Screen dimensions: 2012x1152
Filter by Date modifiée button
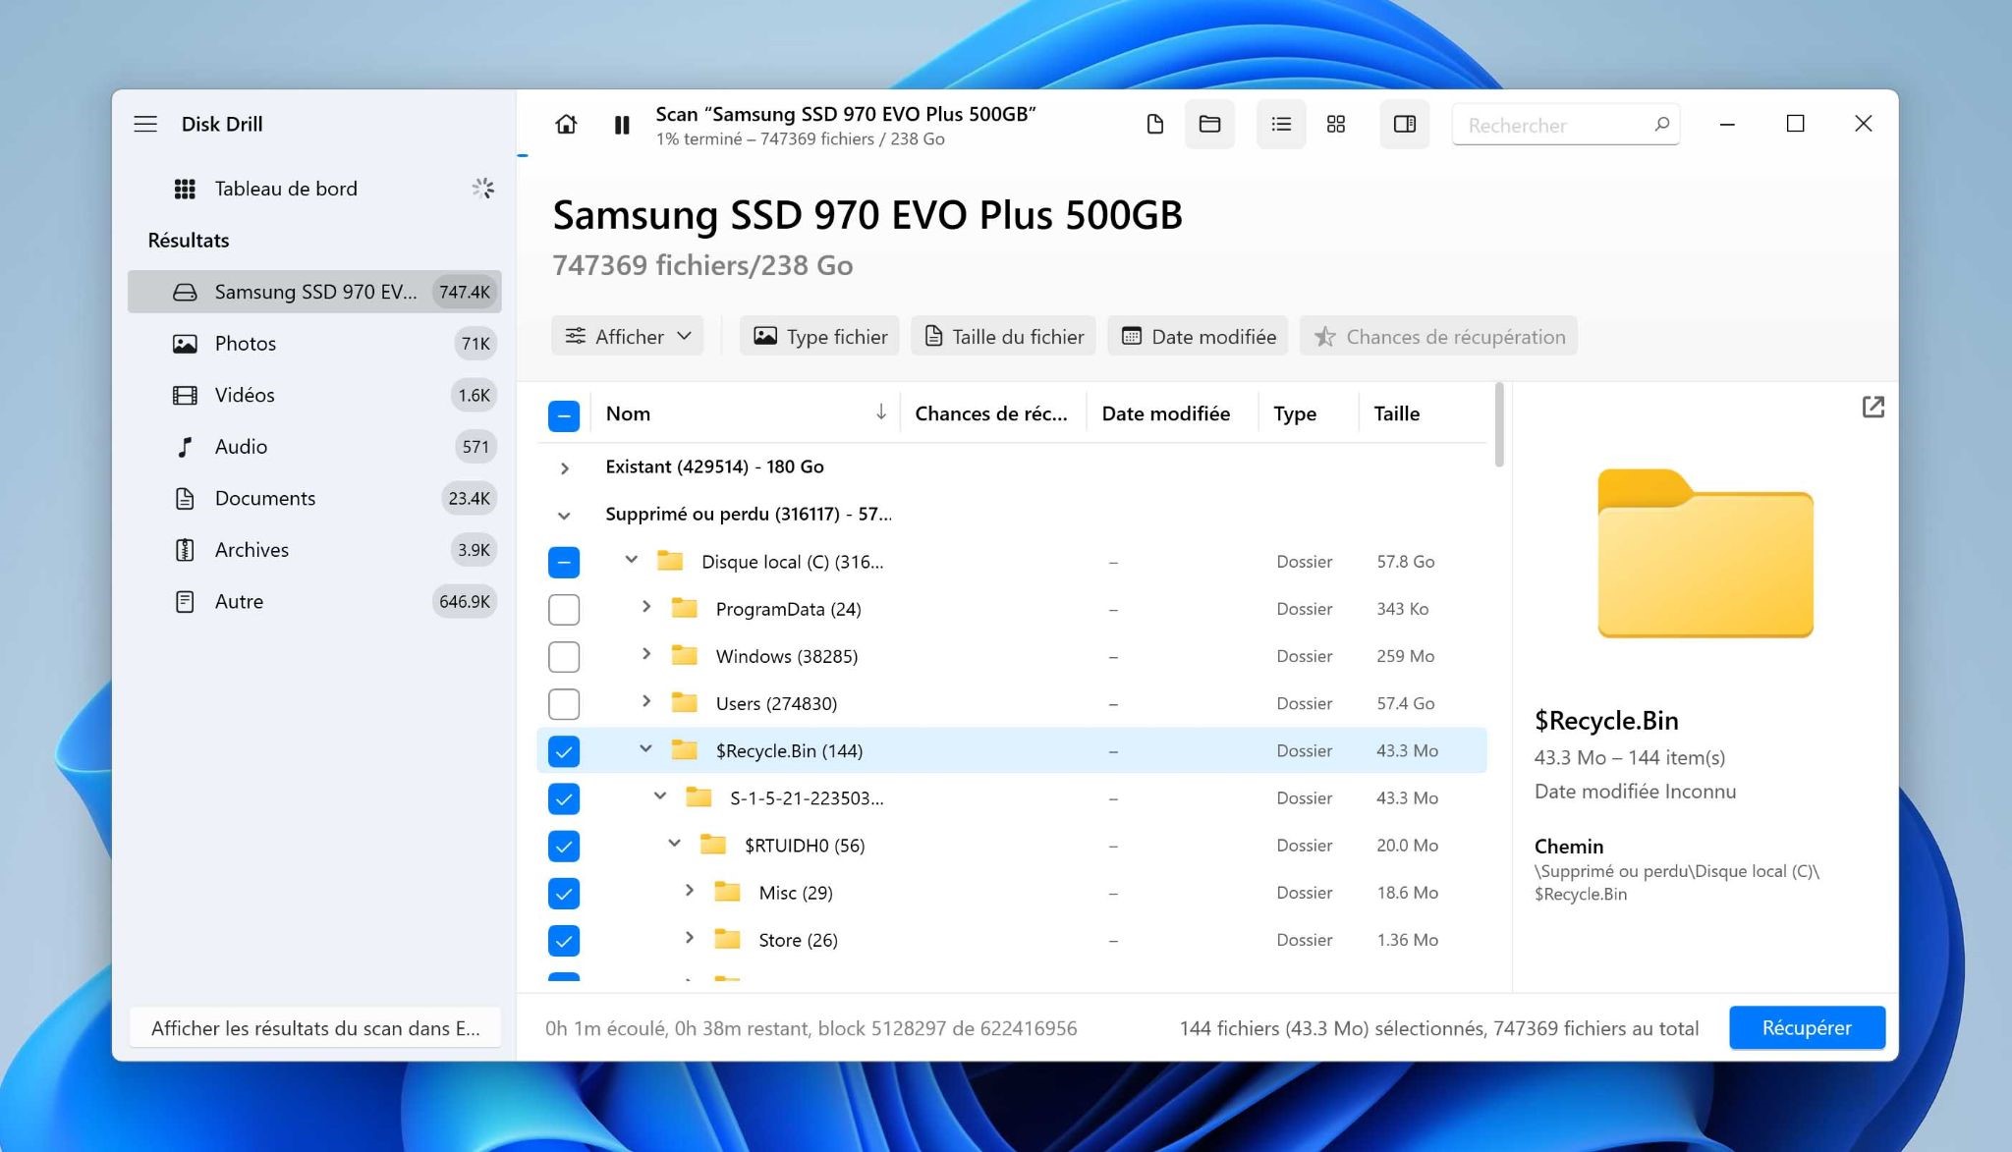pyautogui.click(x=1198, y=336)
